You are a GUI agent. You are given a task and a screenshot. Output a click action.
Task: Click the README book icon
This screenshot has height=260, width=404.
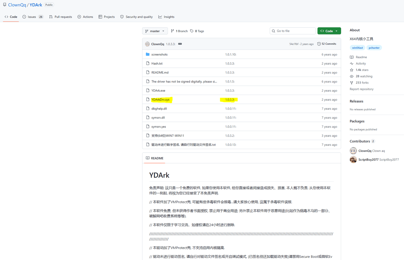coord(148,158)
